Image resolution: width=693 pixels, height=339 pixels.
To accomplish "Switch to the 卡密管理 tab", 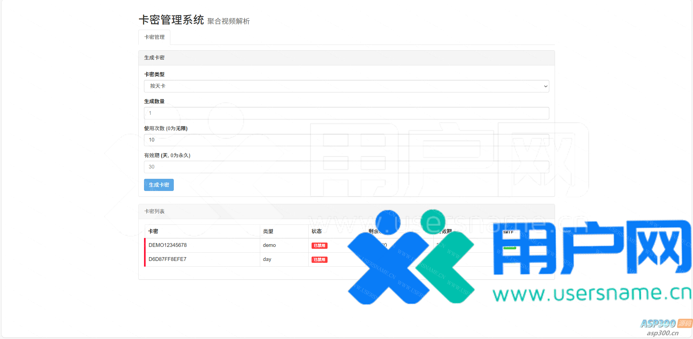I will [154, 37].
